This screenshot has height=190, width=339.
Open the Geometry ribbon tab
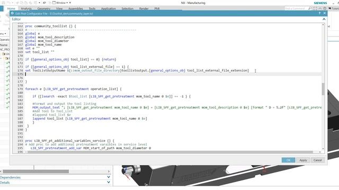43,8
